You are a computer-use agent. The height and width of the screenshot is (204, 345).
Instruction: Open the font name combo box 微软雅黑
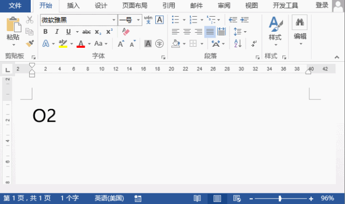click(x=79, y=20)
